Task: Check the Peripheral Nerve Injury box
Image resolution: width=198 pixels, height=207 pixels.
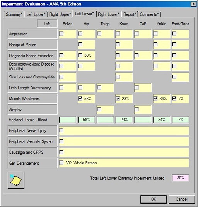Action: coord(61,130)
